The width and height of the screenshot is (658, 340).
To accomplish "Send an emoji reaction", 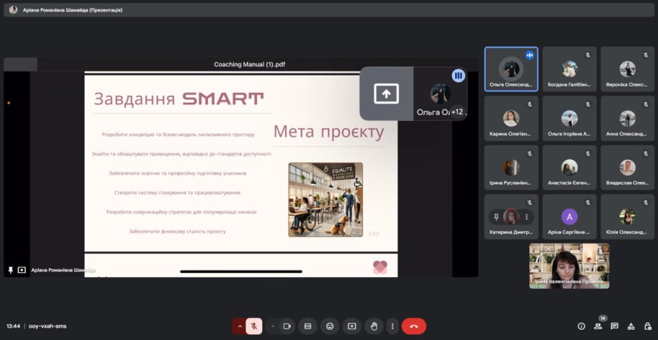I will (330, 326).
